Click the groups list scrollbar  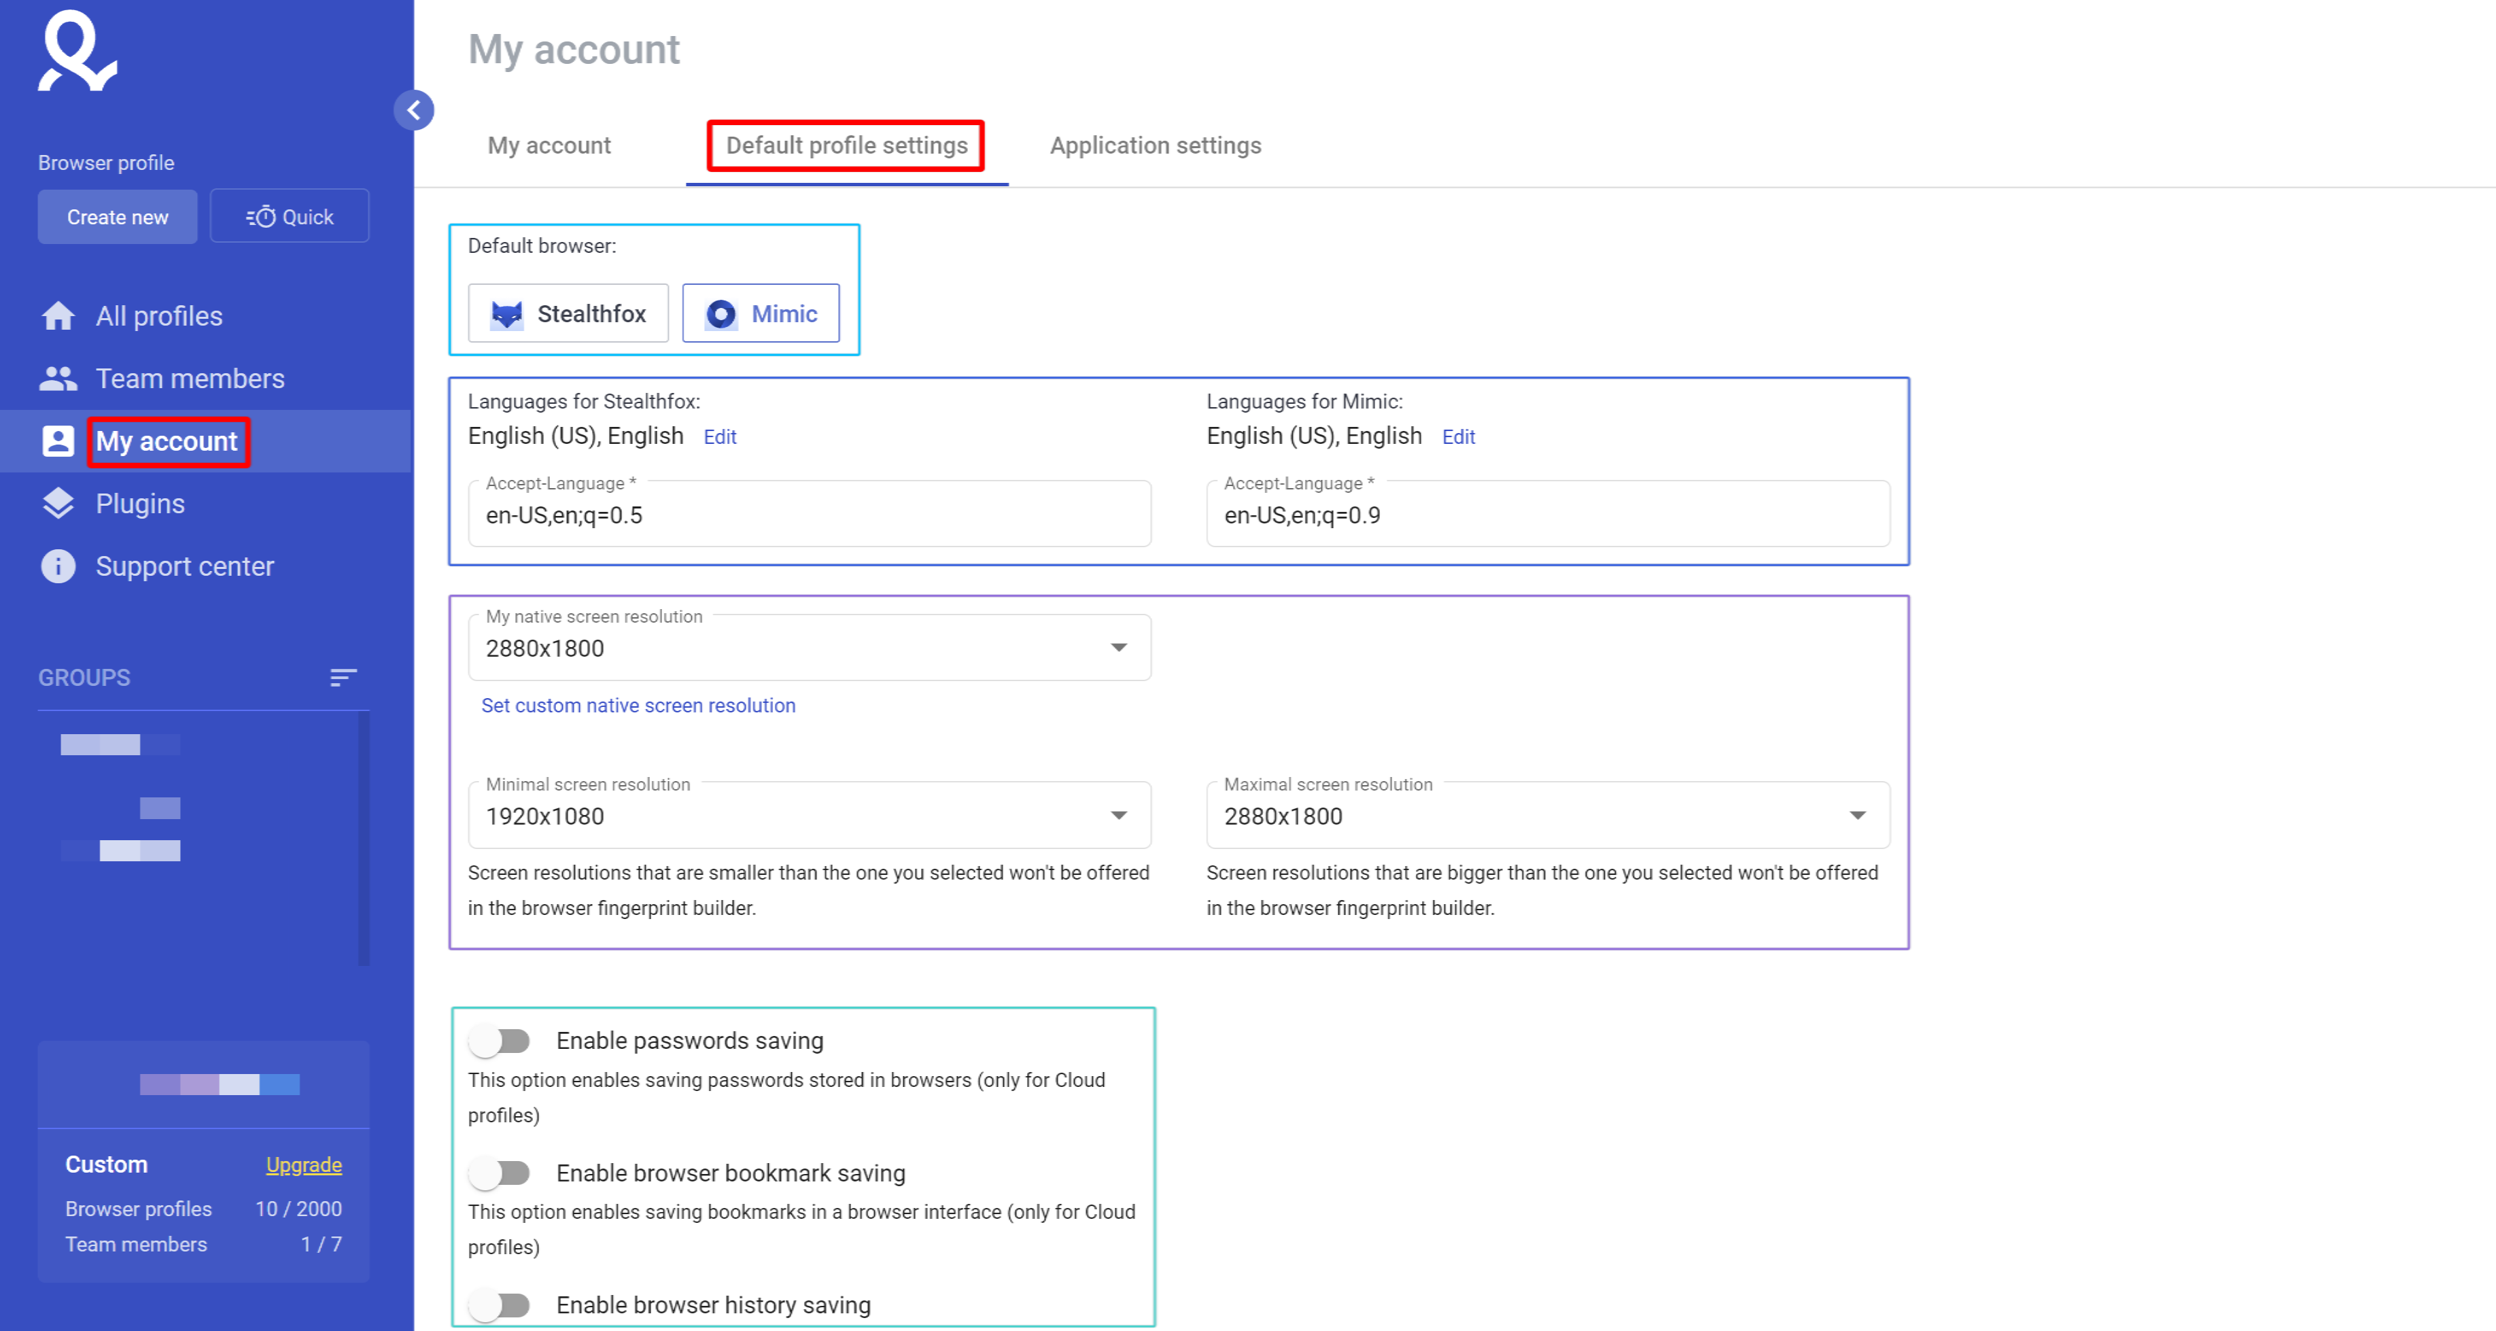click(x=364, y=839)
